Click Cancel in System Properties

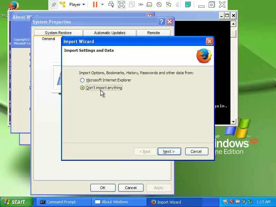click(131, 188)
